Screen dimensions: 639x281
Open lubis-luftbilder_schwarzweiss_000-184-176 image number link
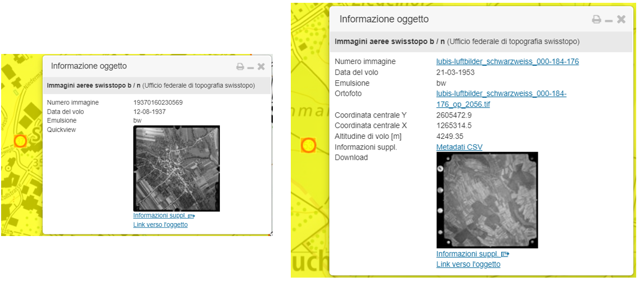507,61
